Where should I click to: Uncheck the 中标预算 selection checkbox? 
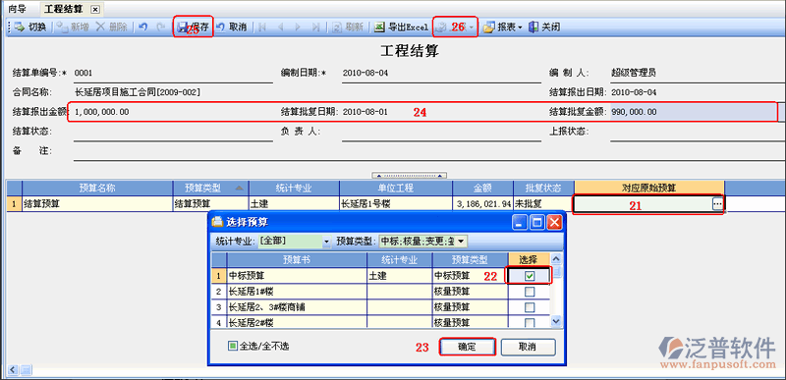click(x=530, y=276)
